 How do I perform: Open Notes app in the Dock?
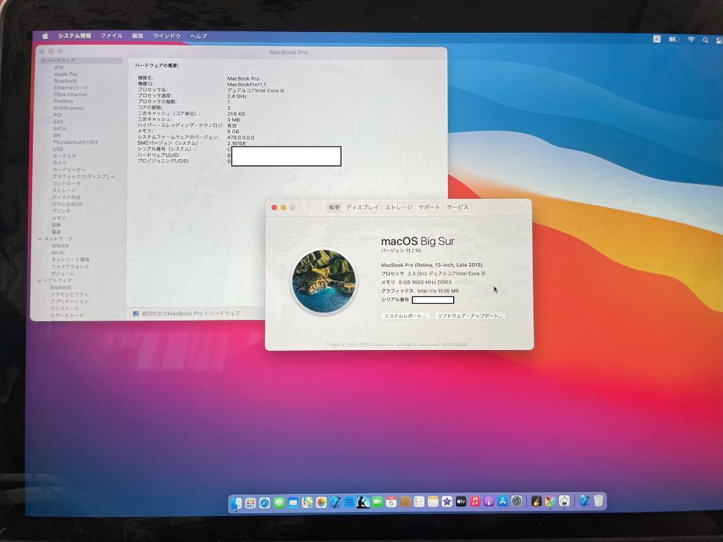point(433,501)
